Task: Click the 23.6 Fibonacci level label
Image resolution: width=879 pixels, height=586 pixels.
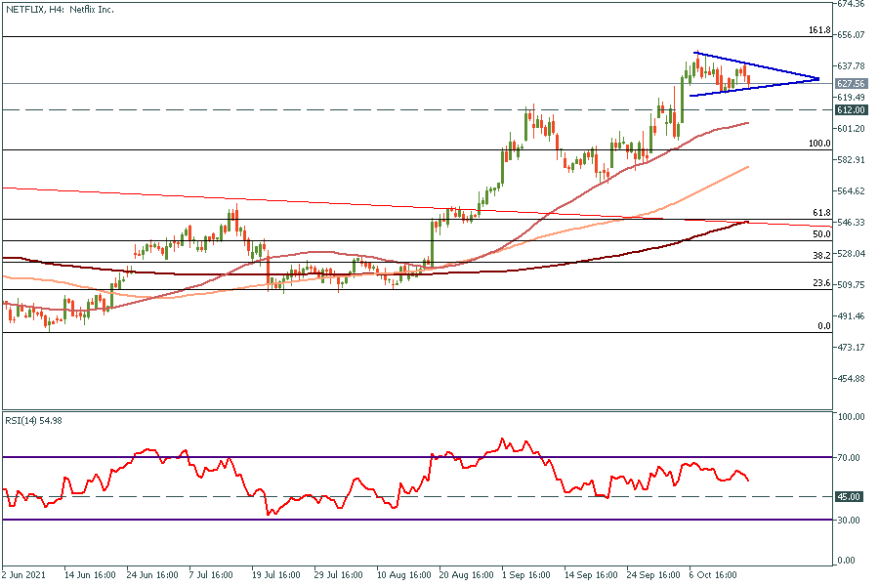Action: coord(821,283)
